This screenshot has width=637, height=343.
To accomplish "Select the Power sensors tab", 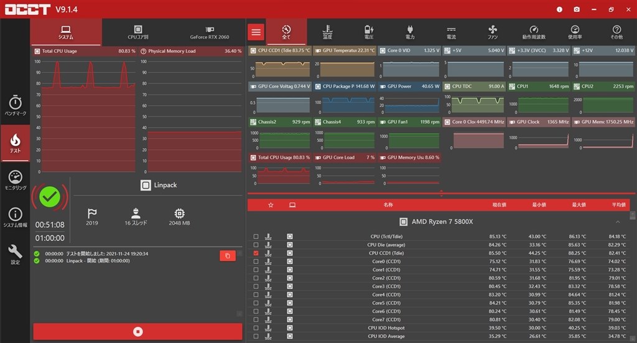I will (410, 32).
